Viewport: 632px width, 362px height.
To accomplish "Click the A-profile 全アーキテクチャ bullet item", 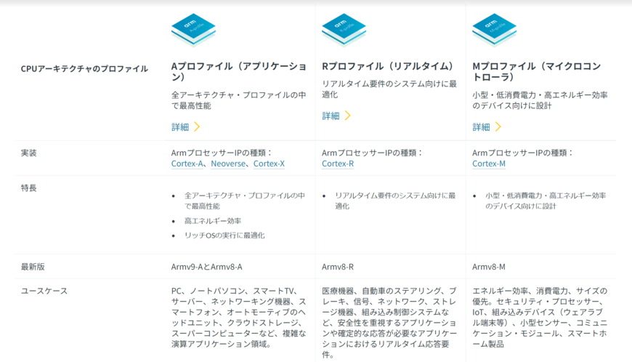I will point(245,201).
